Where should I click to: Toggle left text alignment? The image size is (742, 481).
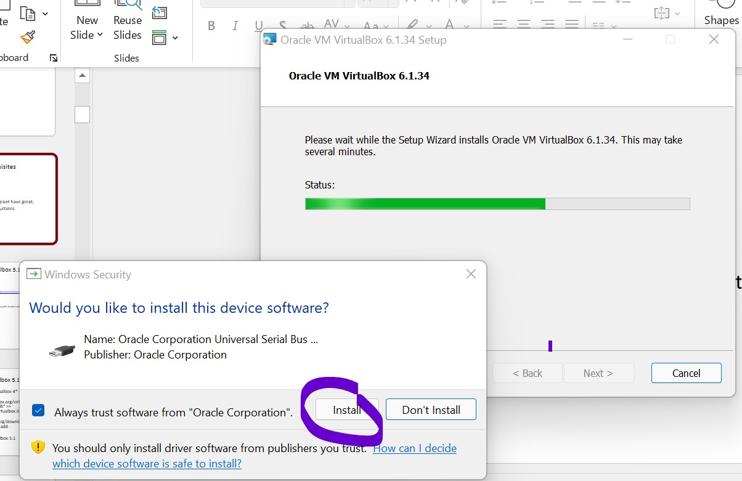pos(500,25)
